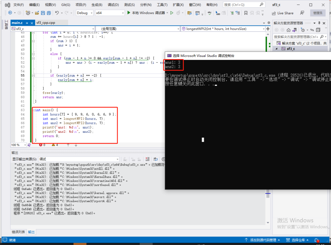Screen dimensions: 331x245
Task: Start the 本地 Windows 调试器
Action: [x=146, y=13]
